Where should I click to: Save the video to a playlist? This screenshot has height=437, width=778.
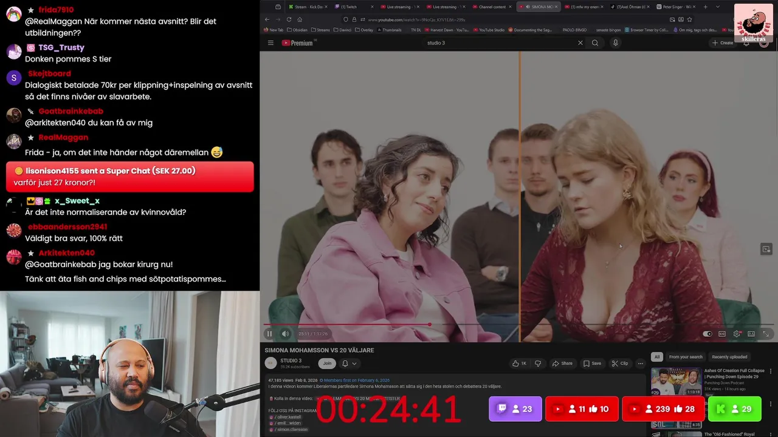(592, 364)
